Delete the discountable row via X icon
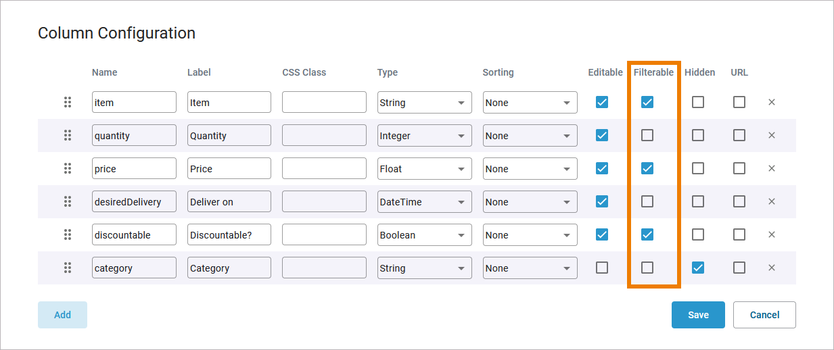Viewport: 834px width, 350px height. (772, 234)
